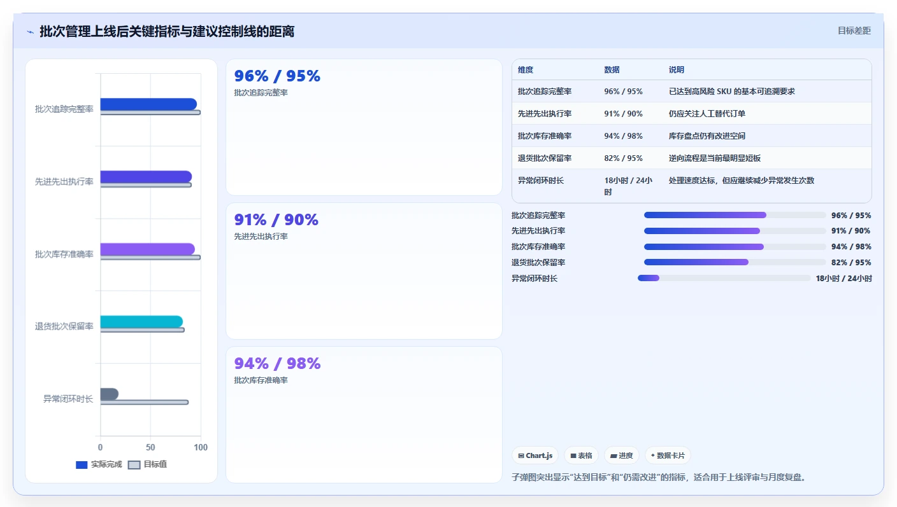Click the 目标差距 badge in the header

pyautogui.click(x=854, y=31)
